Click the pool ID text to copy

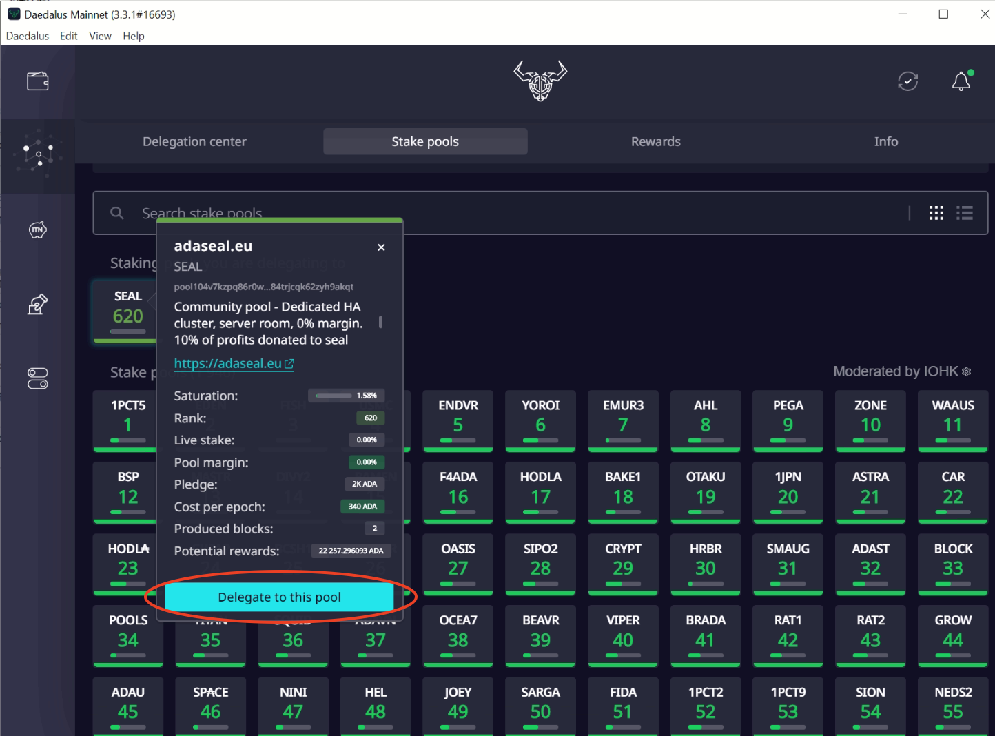(263, 287)
